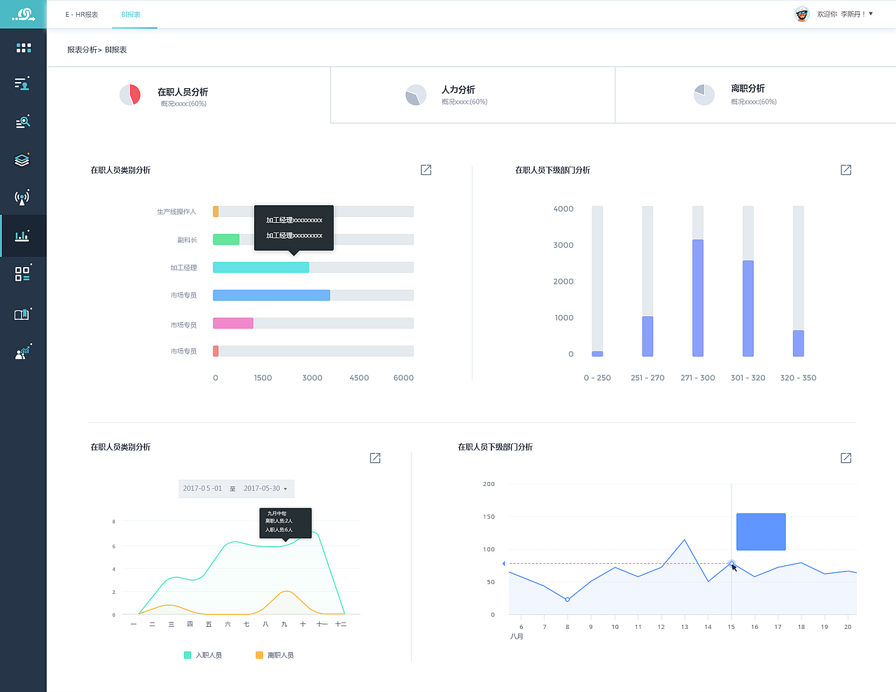Click BI报表 in the breadcrumb

116,50
